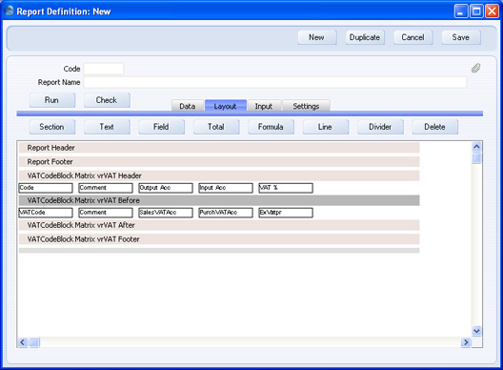
Task: Select the Report Footer section
Action: pyautogui.click(x=219, y=161)
